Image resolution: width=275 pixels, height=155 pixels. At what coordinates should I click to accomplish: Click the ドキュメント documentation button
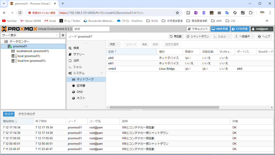[198, 29]
